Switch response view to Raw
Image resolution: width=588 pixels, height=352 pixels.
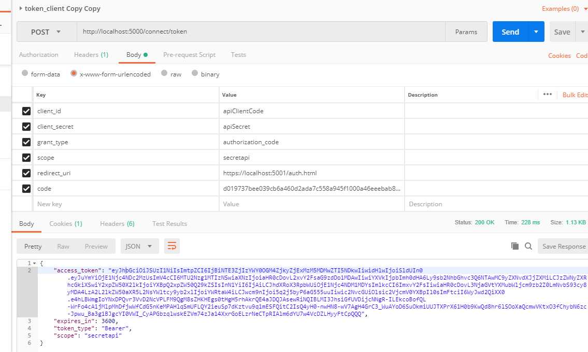coord(63,246)
